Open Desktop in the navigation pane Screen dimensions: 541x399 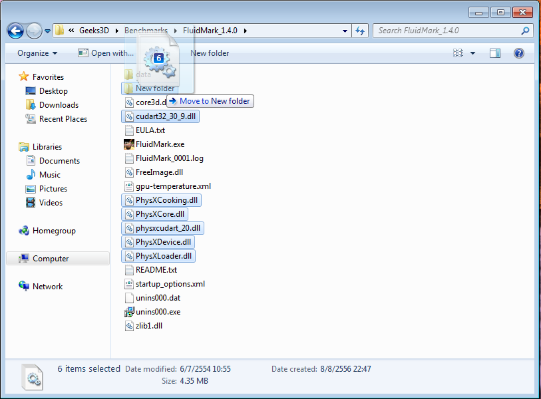pyautogui.click(x=53, y=91)
